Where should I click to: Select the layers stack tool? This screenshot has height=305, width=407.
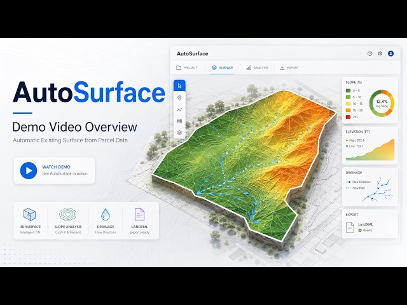[x=179, y=133]
